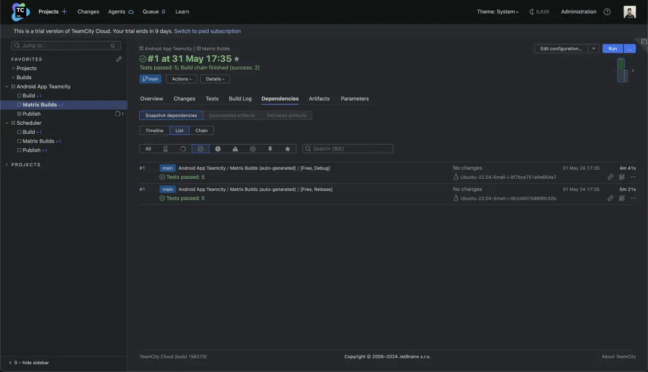Open the Learn menu item

point(182,11)
